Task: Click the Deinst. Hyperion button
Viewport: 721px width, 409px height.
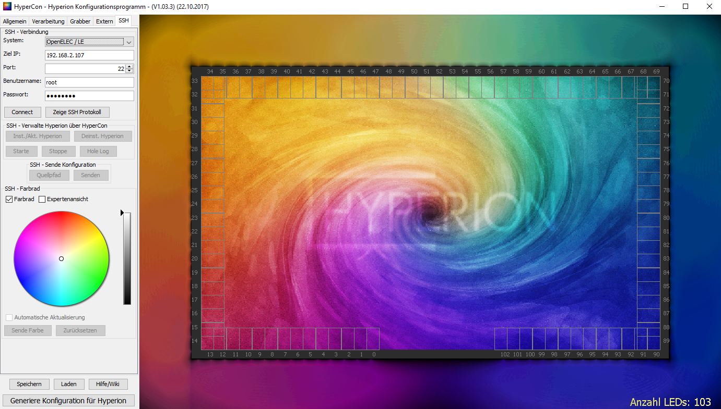Action: 103,136
